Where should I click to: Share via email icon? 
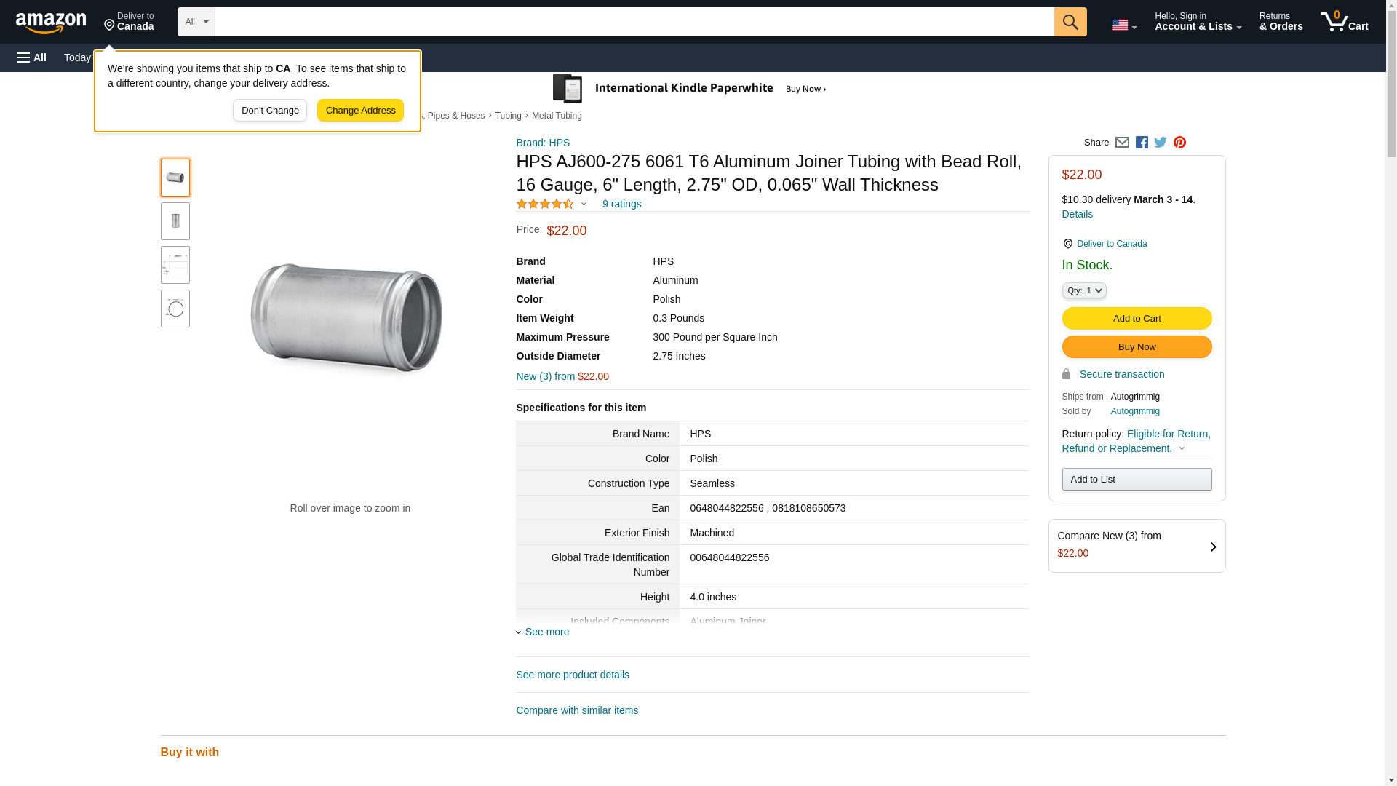coord(1122,143)
